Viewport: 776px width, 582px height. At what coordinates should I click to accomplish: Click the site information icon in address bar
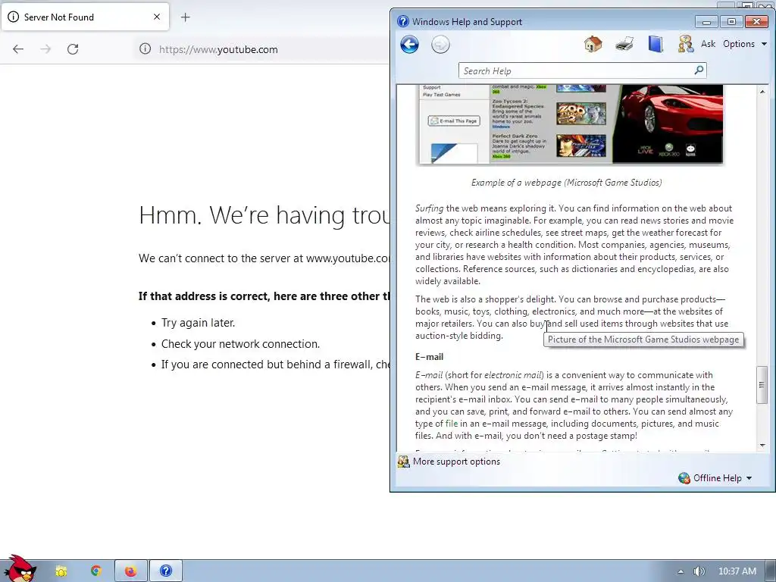(x=145, y=48)
